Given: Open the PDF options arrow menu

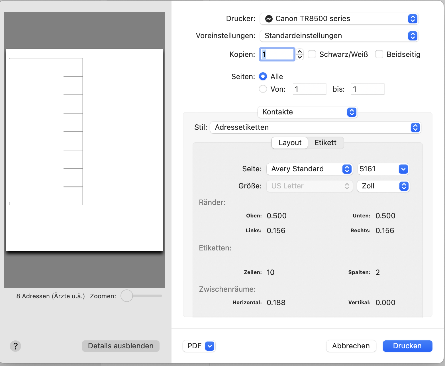Looking at the screenshot, I should (210, 346).
